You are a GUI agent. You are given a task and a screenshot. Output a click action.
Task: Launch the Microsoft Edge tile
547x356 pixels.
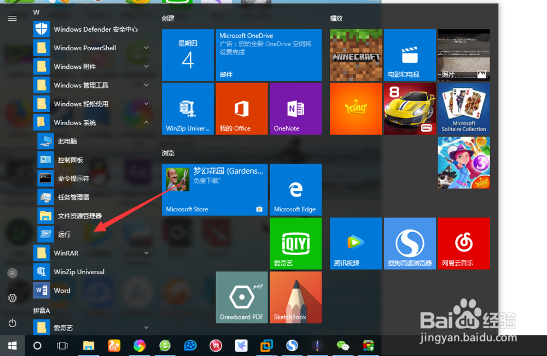pyautogui.click(x=295, y=189)
